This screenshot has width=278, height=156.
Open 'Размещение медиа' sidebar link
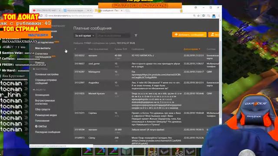(46, 115)
